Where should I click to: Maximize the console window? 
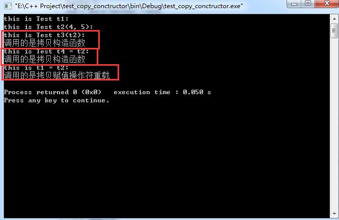point(308,4)
